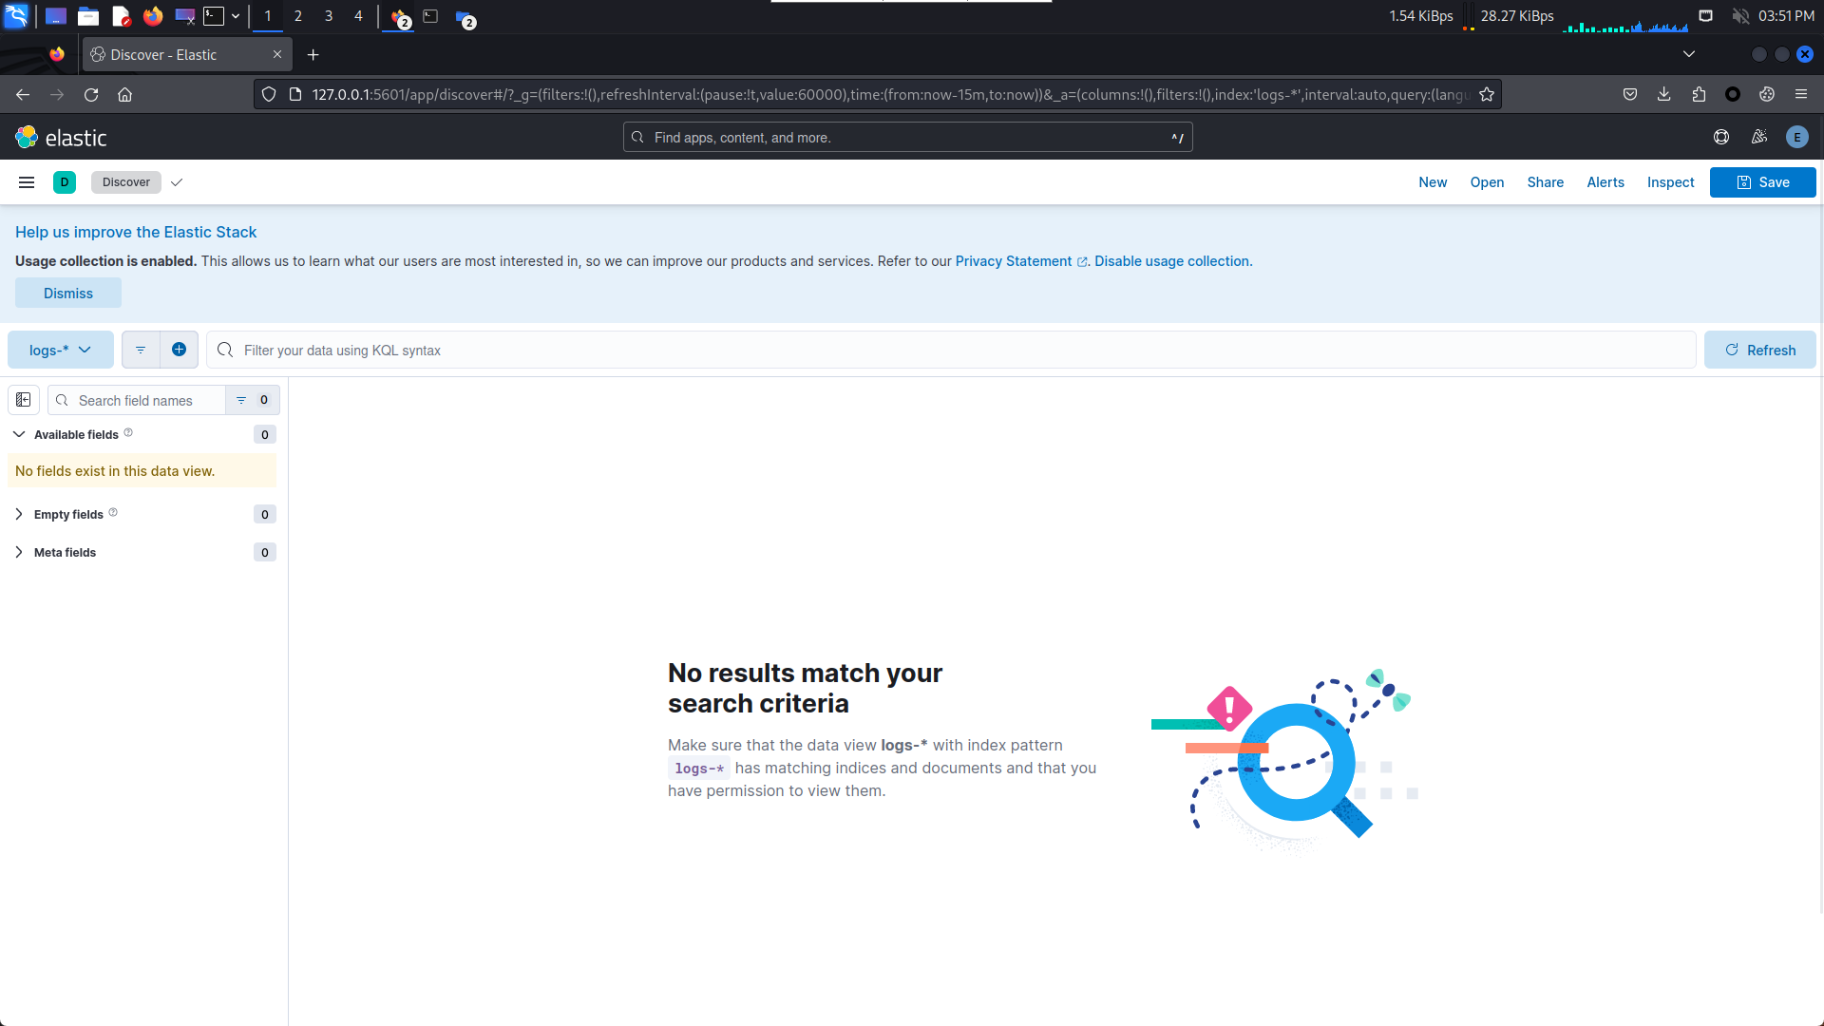Viewport: 1824px width, 1026px height.
Task: Open the logs-* data view dropdown
Action: (60, 350)
